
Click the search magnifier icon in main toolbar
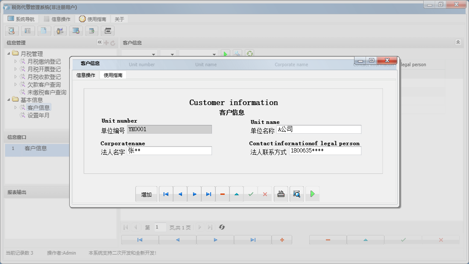[x=12, y=31]
